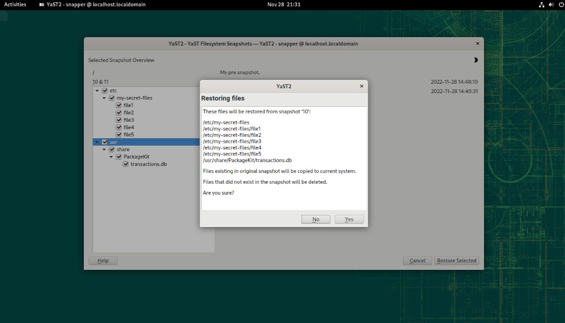
Task: Click the crescent icon above snapshot timestamps
Action: 475,60
